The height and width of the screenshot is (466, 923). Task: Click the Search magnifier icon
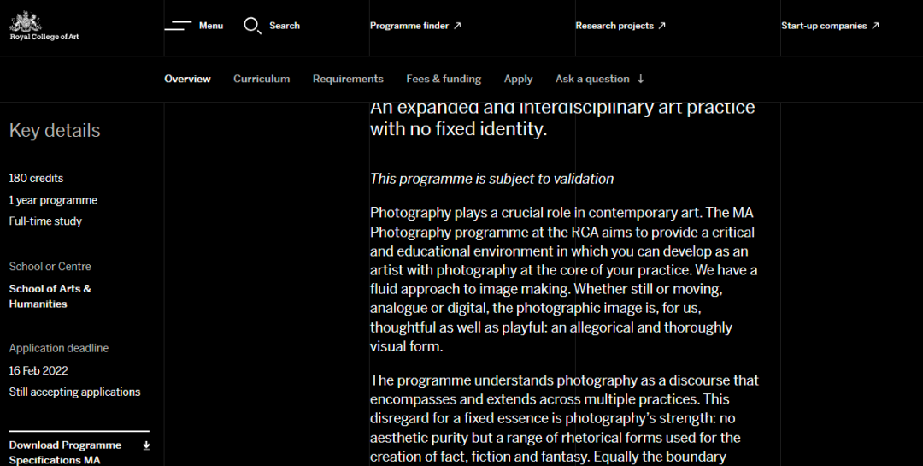(252, 26)
